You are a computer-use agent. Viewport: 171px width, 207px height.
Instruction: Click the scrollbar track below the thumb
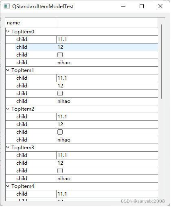click(162, 149)
